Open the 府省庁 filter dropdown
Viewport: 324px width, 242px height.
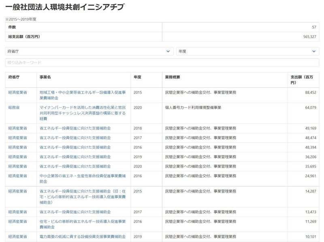(89, 51)
